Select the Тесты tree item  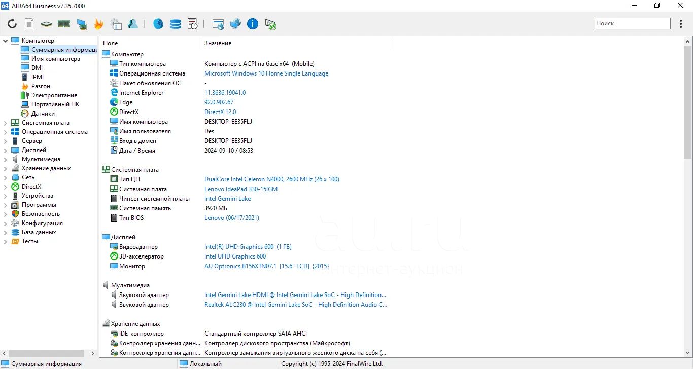pyautogui.click(x=30, y=241)
